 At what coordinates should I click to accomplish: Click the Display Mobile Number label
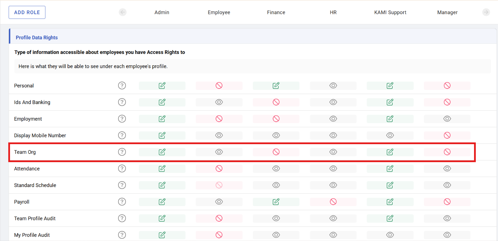40,136
